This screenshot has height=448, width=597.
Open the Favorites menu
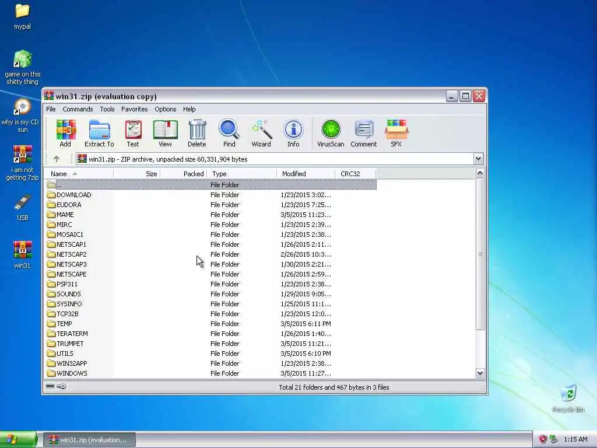[135, 109]
